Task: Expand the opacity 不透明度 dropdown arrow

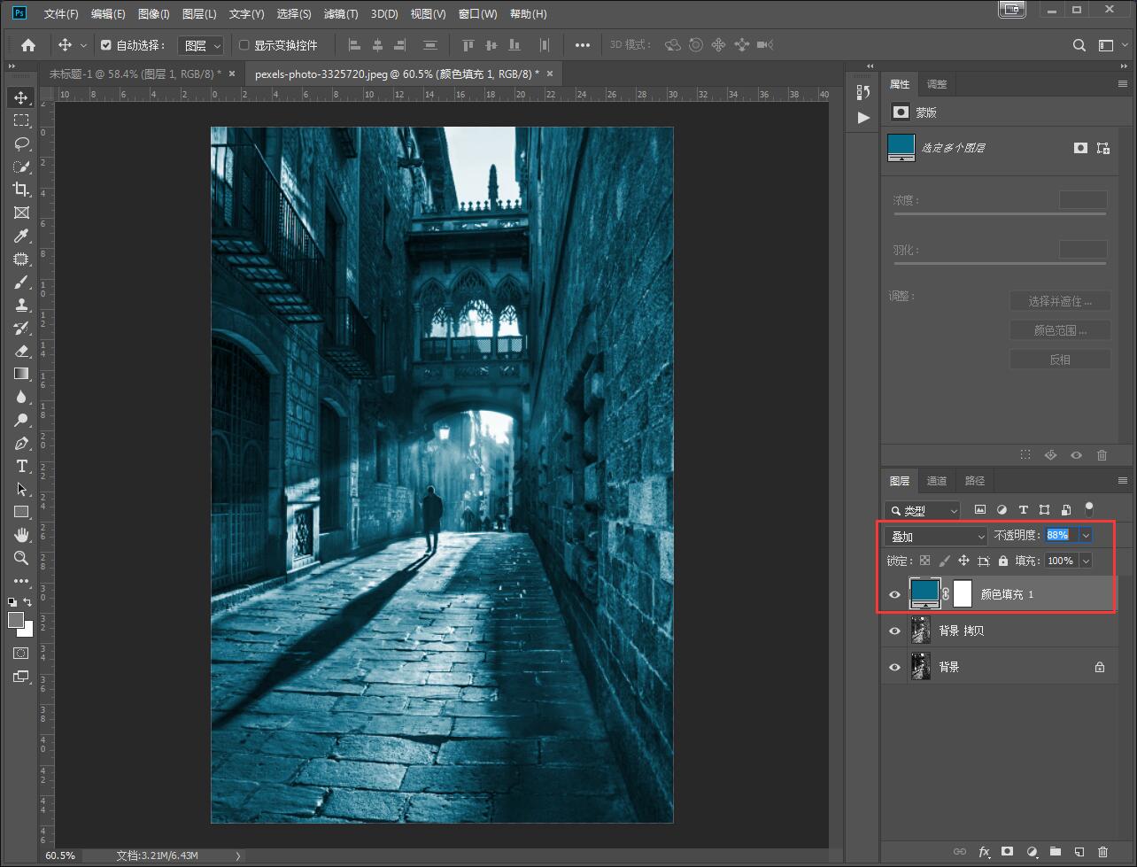Action: [x=1086, y=536]
